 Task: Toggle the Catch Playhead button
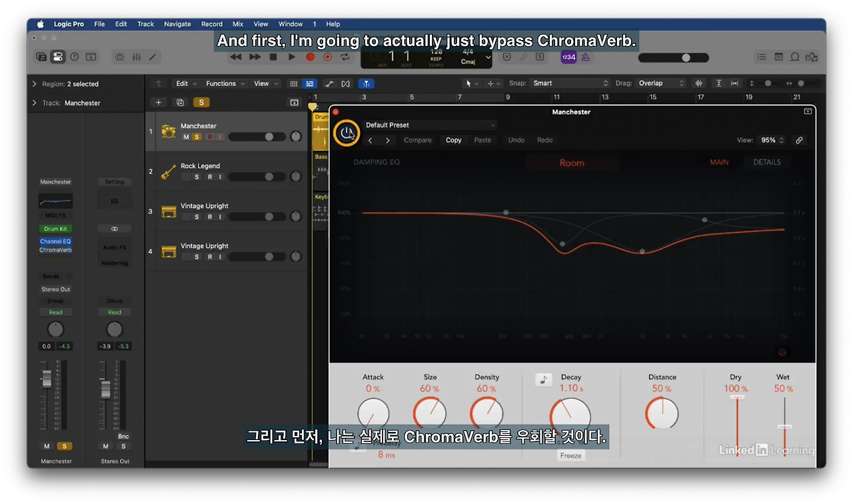click(x=367, y=83)
